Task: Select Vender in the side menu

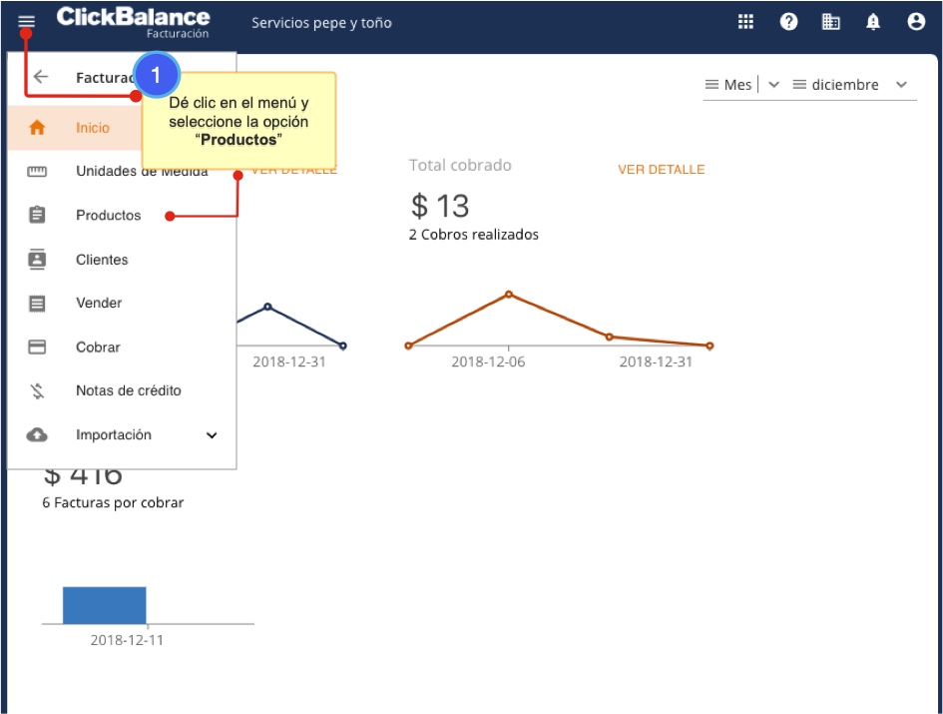Action: (x=99, y=304)
